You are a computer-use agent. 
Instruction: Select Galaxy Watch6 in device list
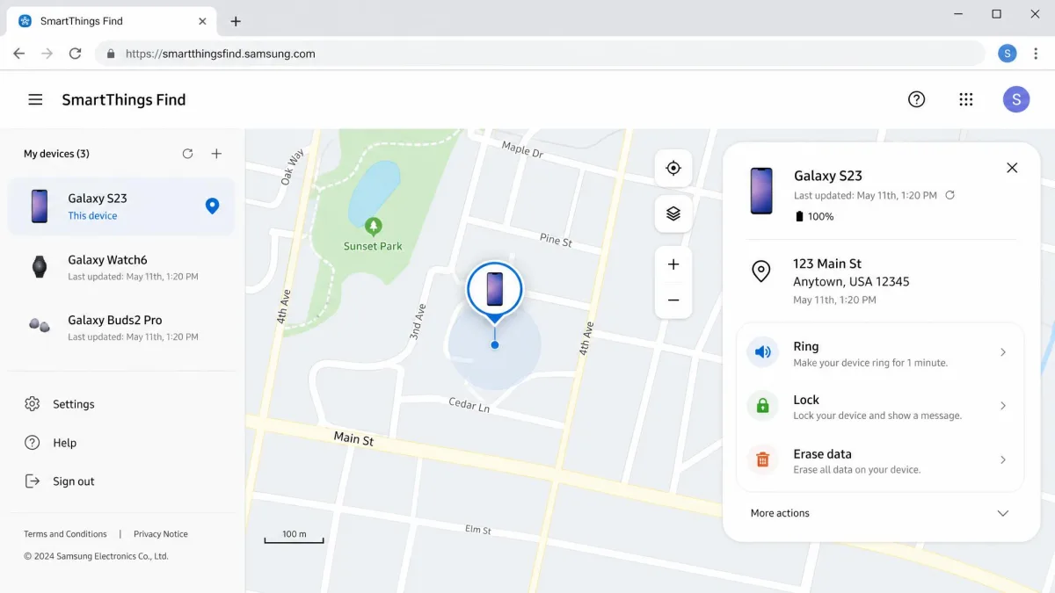pos(121,267)
